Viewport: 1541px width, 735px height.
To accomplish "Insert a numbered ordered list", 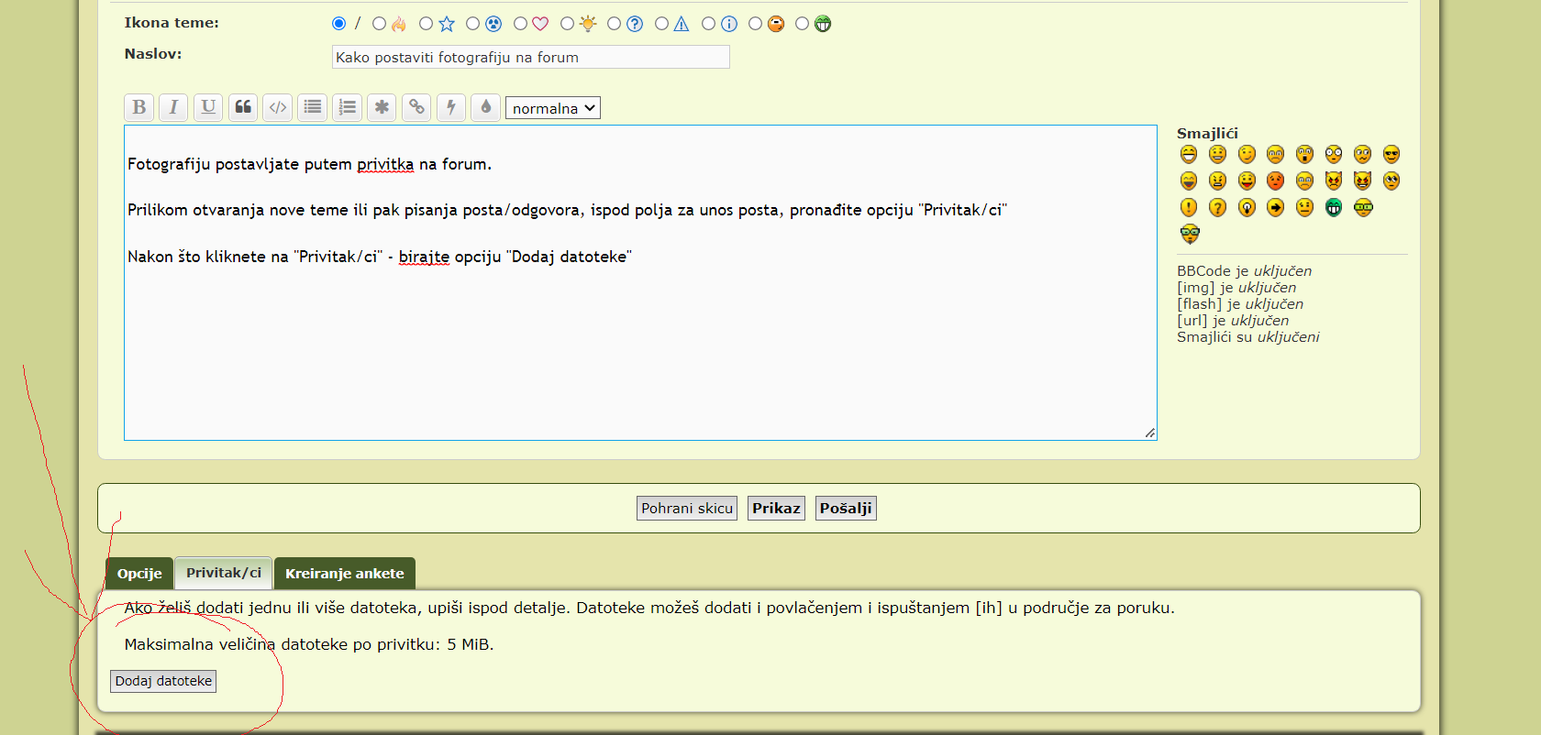I will (347, 107).
